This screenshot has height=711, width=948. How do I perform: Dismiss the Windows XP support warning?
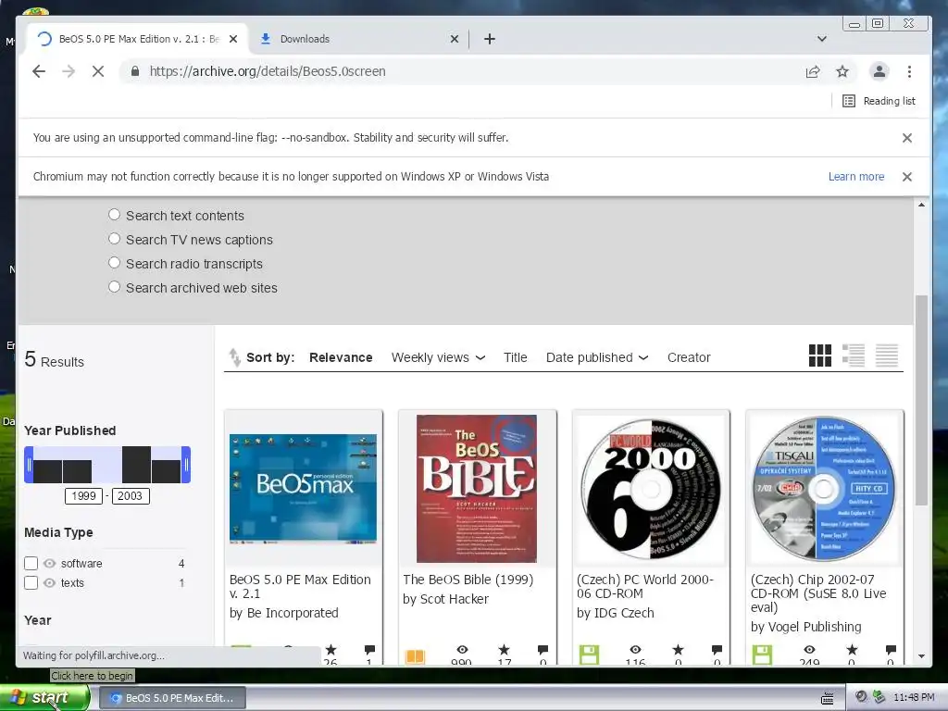tap(907, 177)
